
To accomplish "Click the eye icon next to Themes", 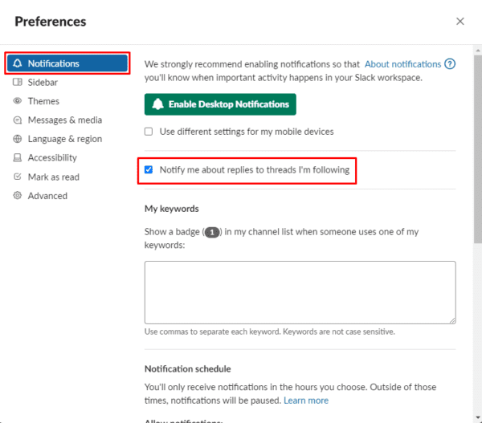I will (18, 101).
